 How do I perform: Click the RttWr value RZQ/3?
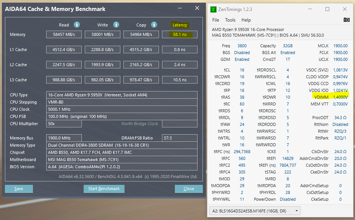(x=340, y=131)
